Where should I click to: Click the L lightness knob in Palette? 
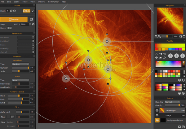[x=183, y=56]
